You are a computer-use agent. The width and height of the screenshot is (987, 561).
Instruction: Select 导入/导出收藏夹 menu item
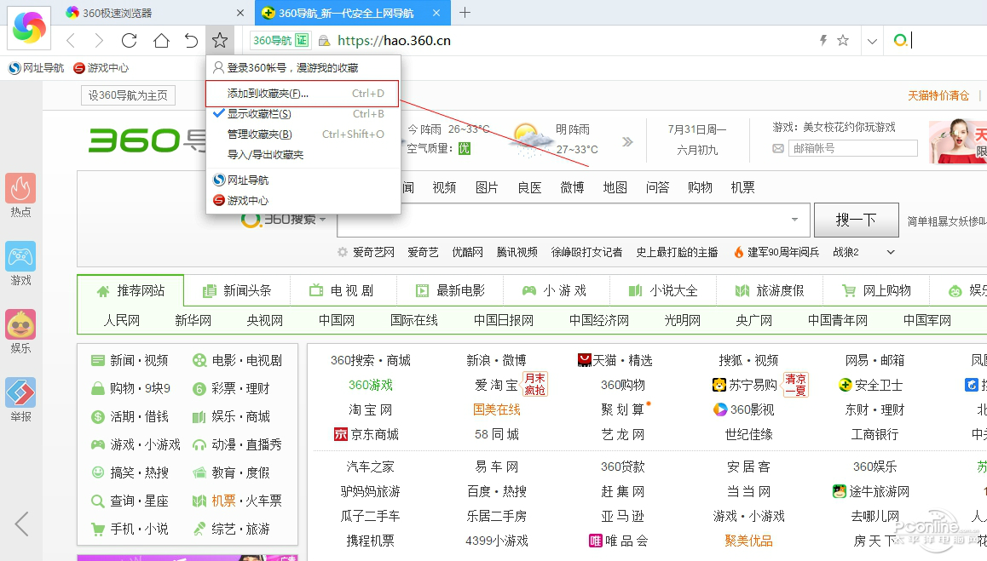(303, 155)
